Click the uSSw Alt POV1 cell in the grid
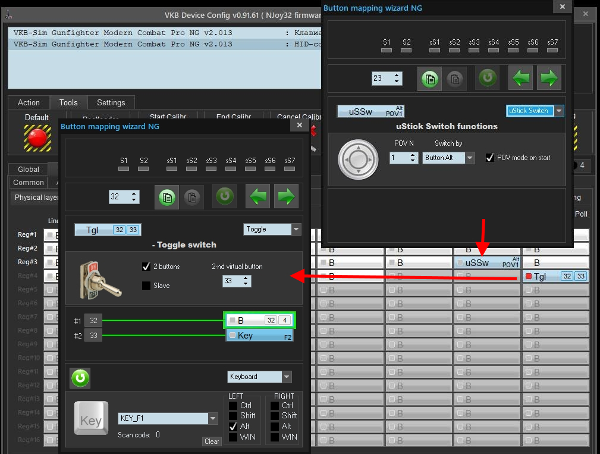 coord(487,262)
